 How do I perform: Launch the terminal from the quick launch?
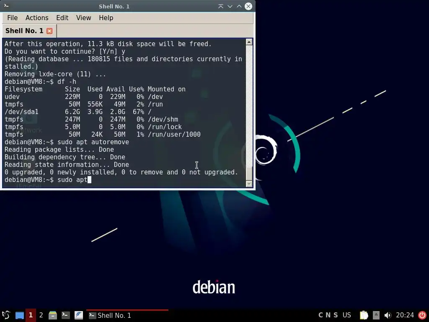pyautogui.click(x=65, y=315)
